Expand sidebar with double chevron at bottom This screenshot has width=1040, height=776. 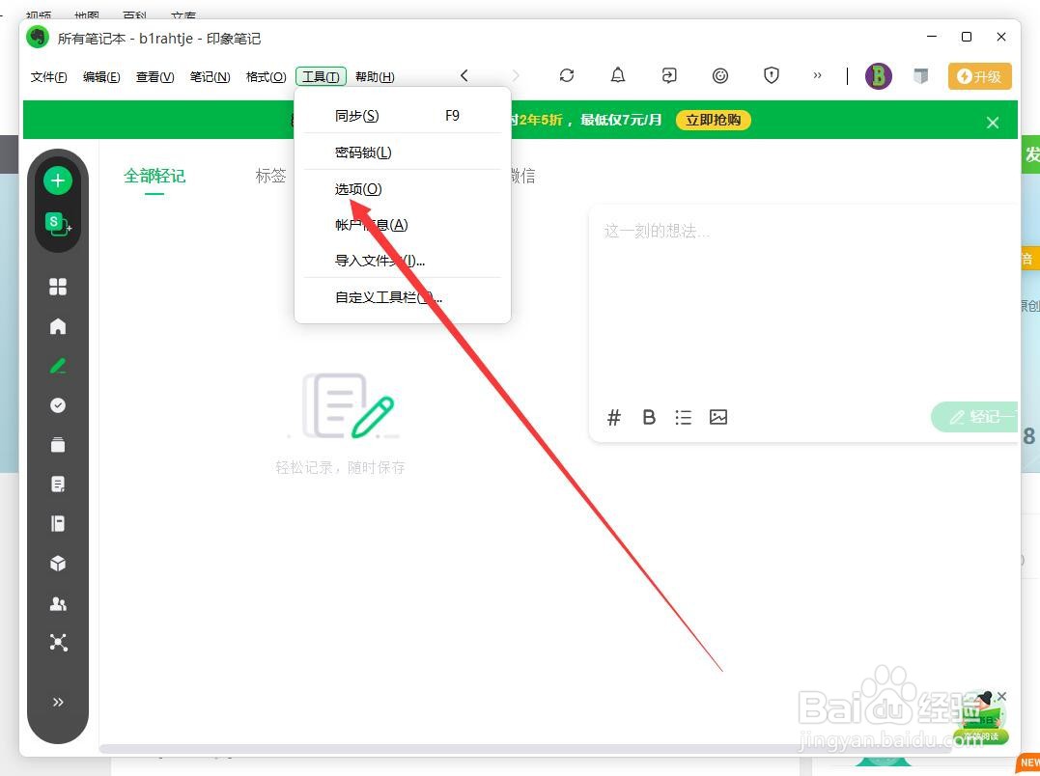[58, 702]
